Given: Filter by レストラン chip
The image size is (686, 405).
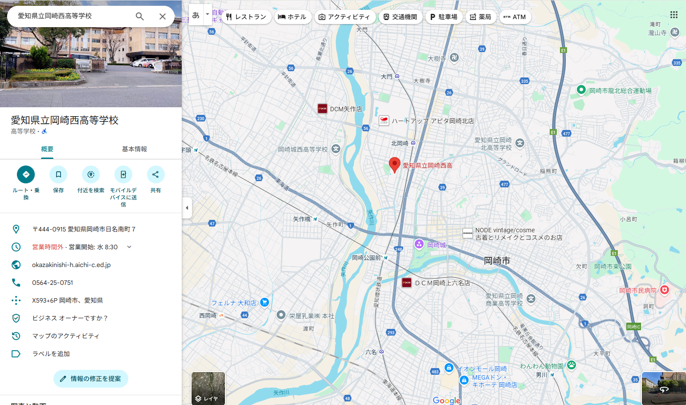Looking at the screenshot, I should [246, 17].
